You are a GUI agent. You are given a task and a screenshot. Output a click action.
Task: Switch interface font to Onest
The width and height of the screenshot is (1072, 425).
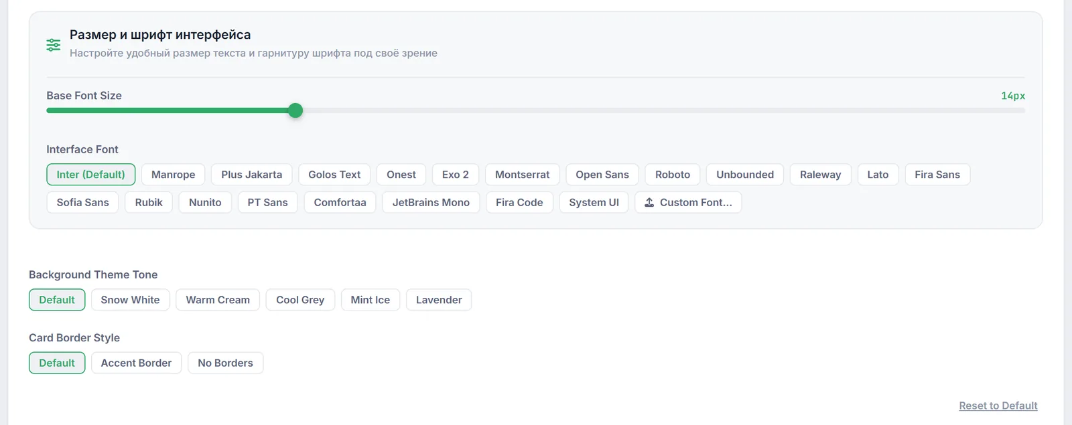tap(401, 175)
